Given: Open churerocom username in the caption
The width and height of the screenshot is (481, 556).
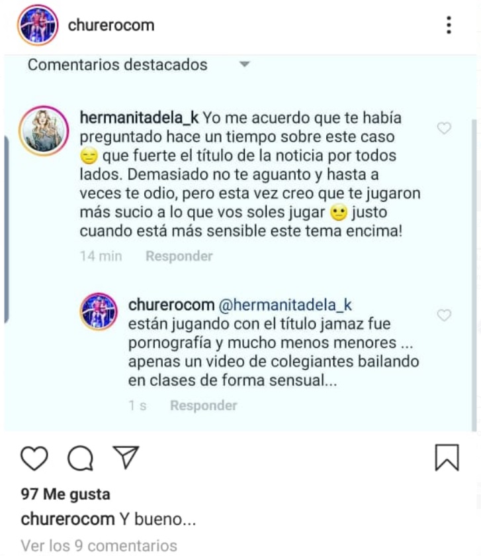Looking at the screenshot, I should pyautogui.click(x=67, y=519).
